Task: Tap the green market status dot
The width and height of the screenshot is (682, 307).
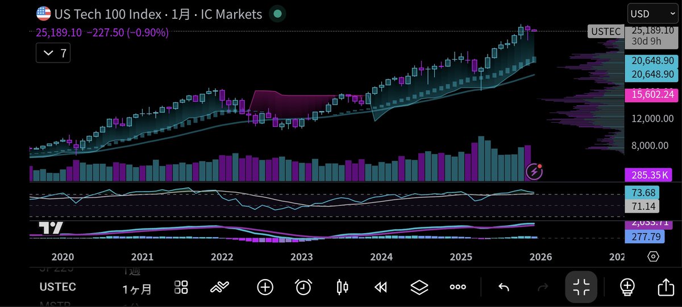Action: (x=276, y=14)
